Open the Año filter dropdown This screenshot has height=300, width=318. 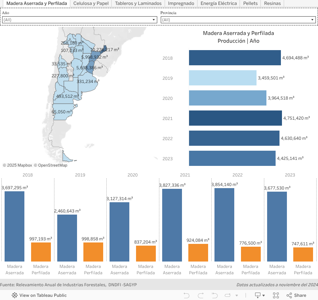[x=79, y=20]
